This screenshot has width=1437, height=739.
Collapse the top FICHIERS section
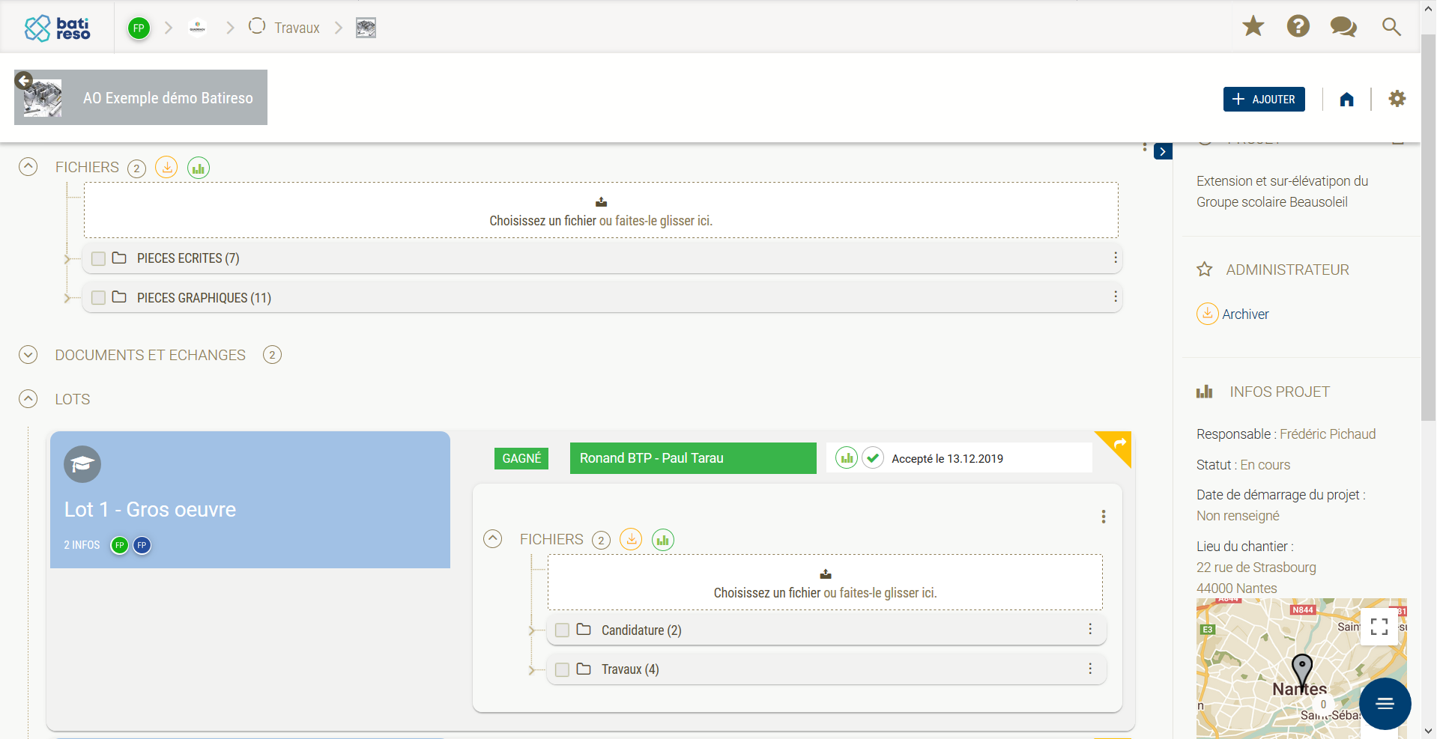(x=28, y=166)
